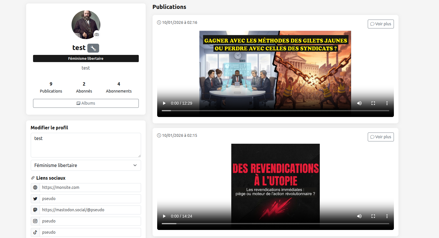Expand the Féminisme libertaire dropdown
The width and height of the screenshot is (439, 238).
point(86,165)
